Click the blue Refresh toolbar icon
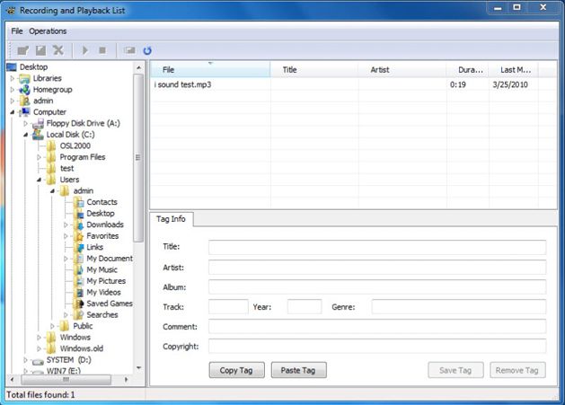 147,50
